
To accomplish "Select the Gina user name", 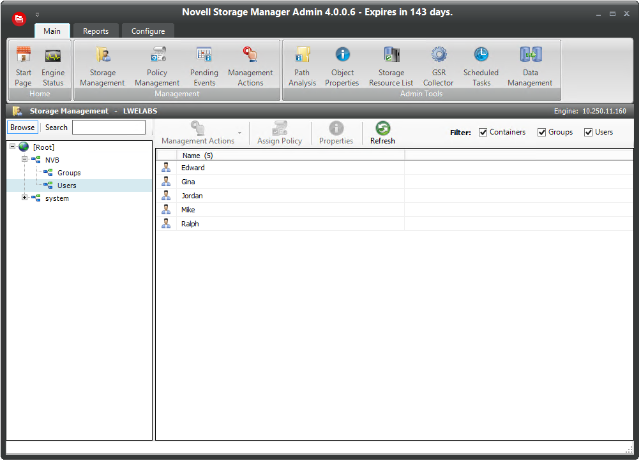I will click(x=188, y=182).
